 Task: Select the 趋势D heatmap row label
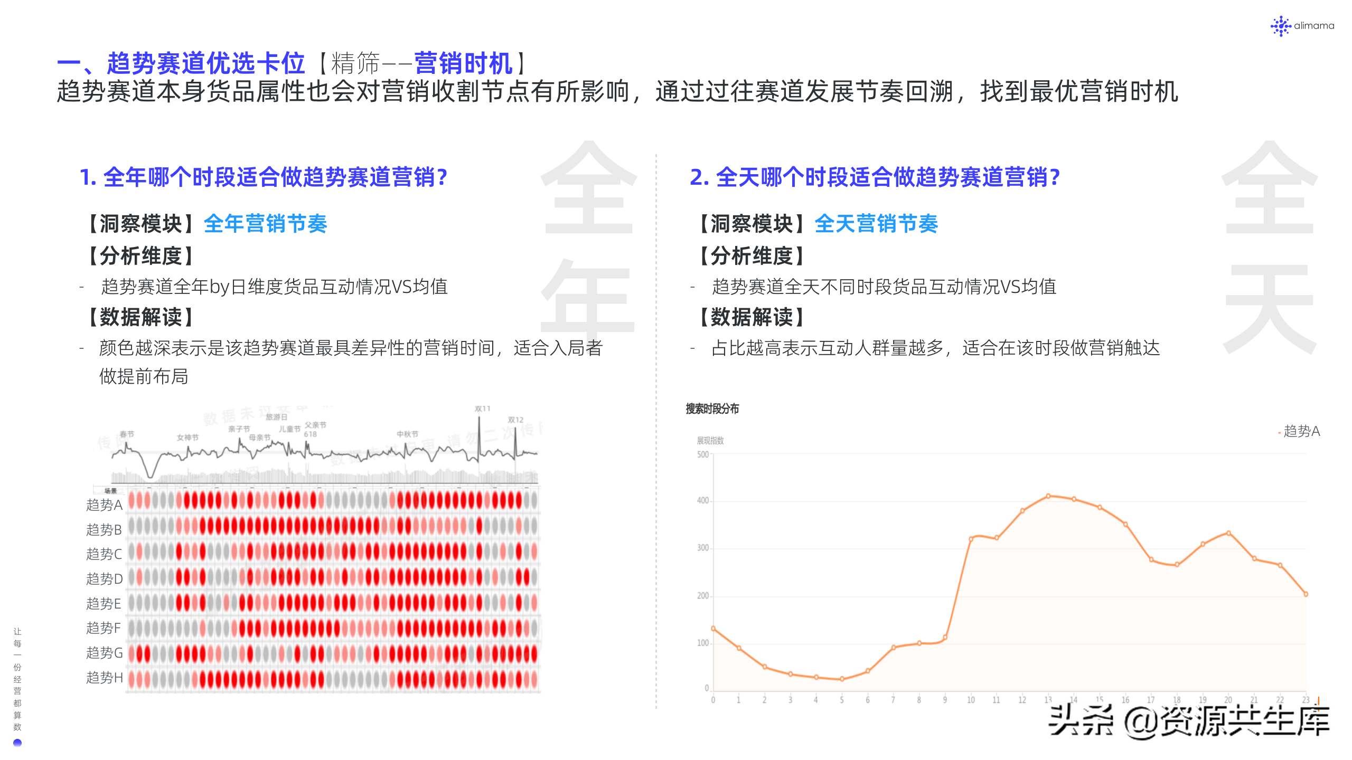coord(104,579)
